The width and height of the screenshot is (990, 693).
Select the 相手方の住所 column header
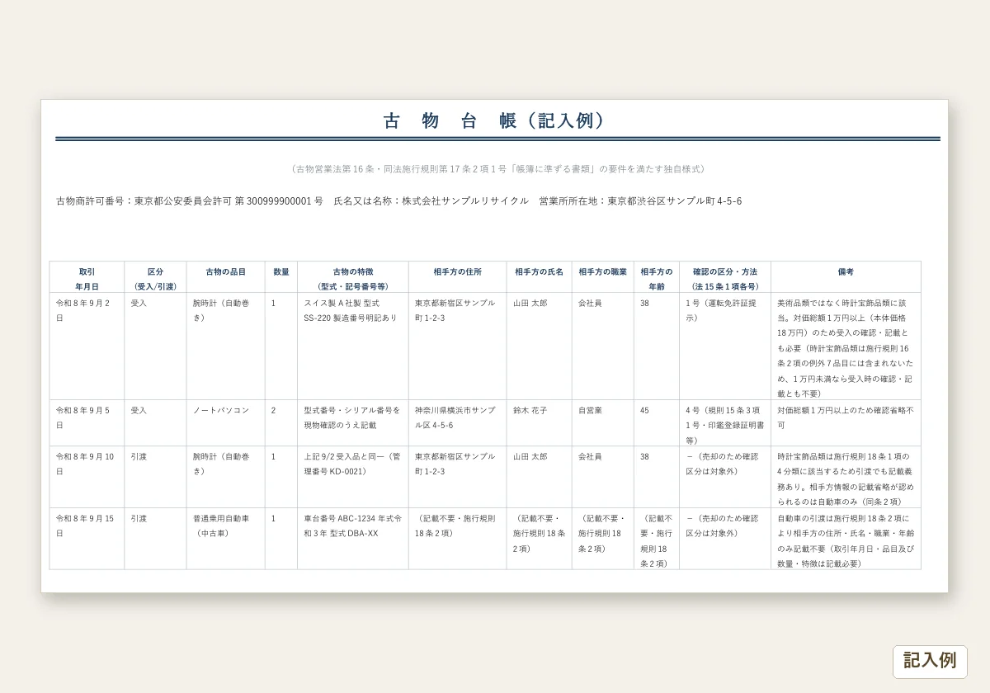point(457,278)
